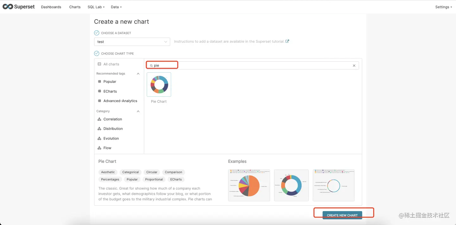Click the Superset logo
The image size is (456, 225).
pos(19,7)
